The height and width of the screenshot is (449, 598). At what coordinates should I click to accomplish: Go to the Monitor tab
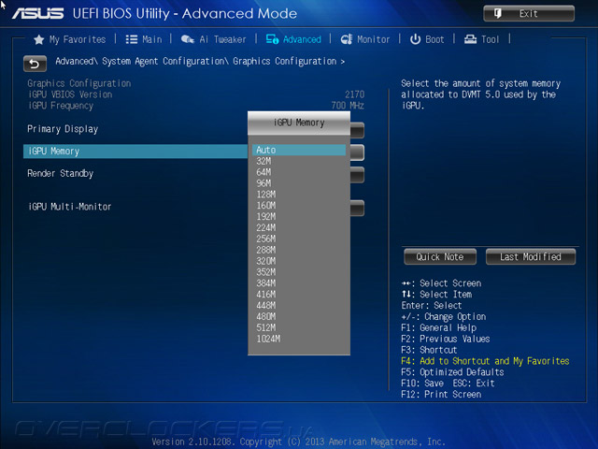pos(365,39)
